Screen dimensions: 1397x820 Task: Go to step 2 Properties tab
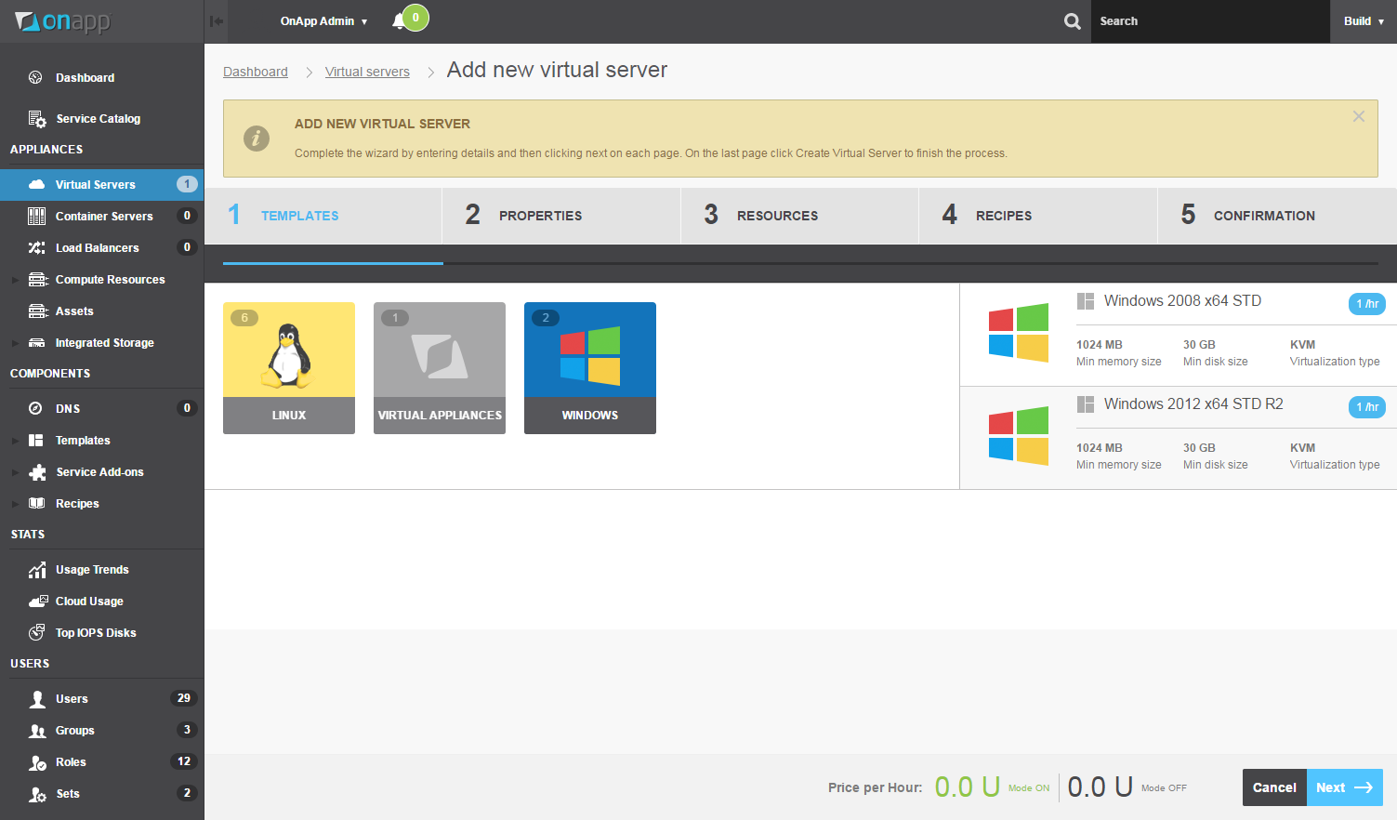(x=561, y=216)
